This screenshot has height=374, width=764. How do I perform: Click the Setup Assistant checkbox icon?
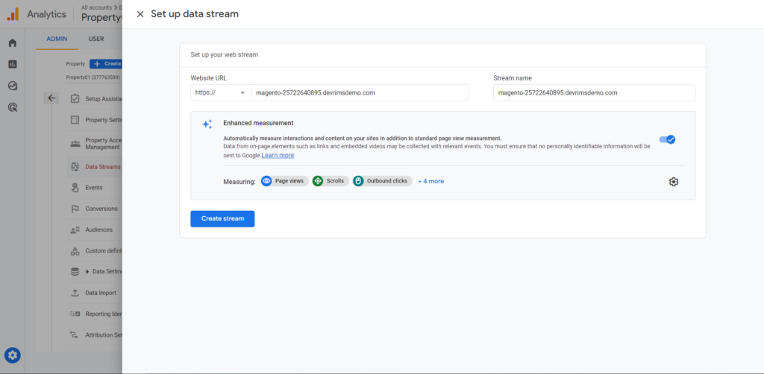75,99
